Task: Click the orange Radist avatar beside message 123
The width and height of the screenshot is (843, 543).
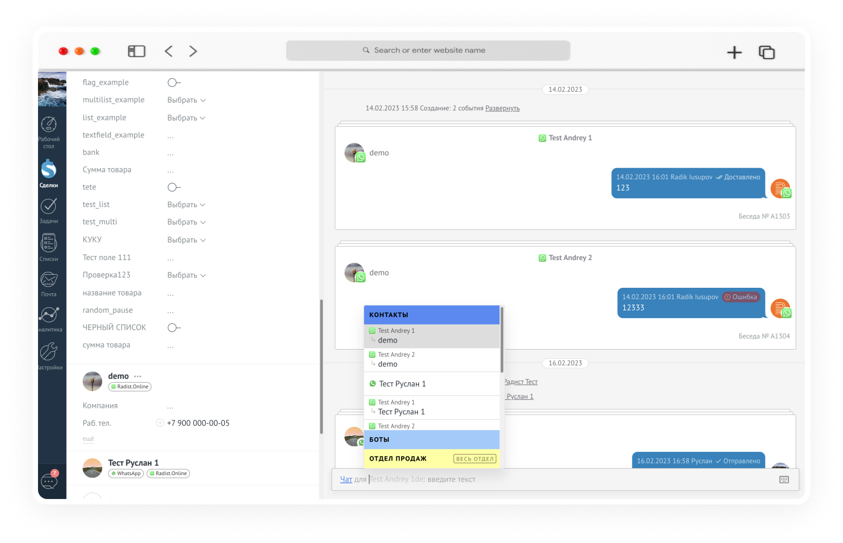Action: pos(781,188)
